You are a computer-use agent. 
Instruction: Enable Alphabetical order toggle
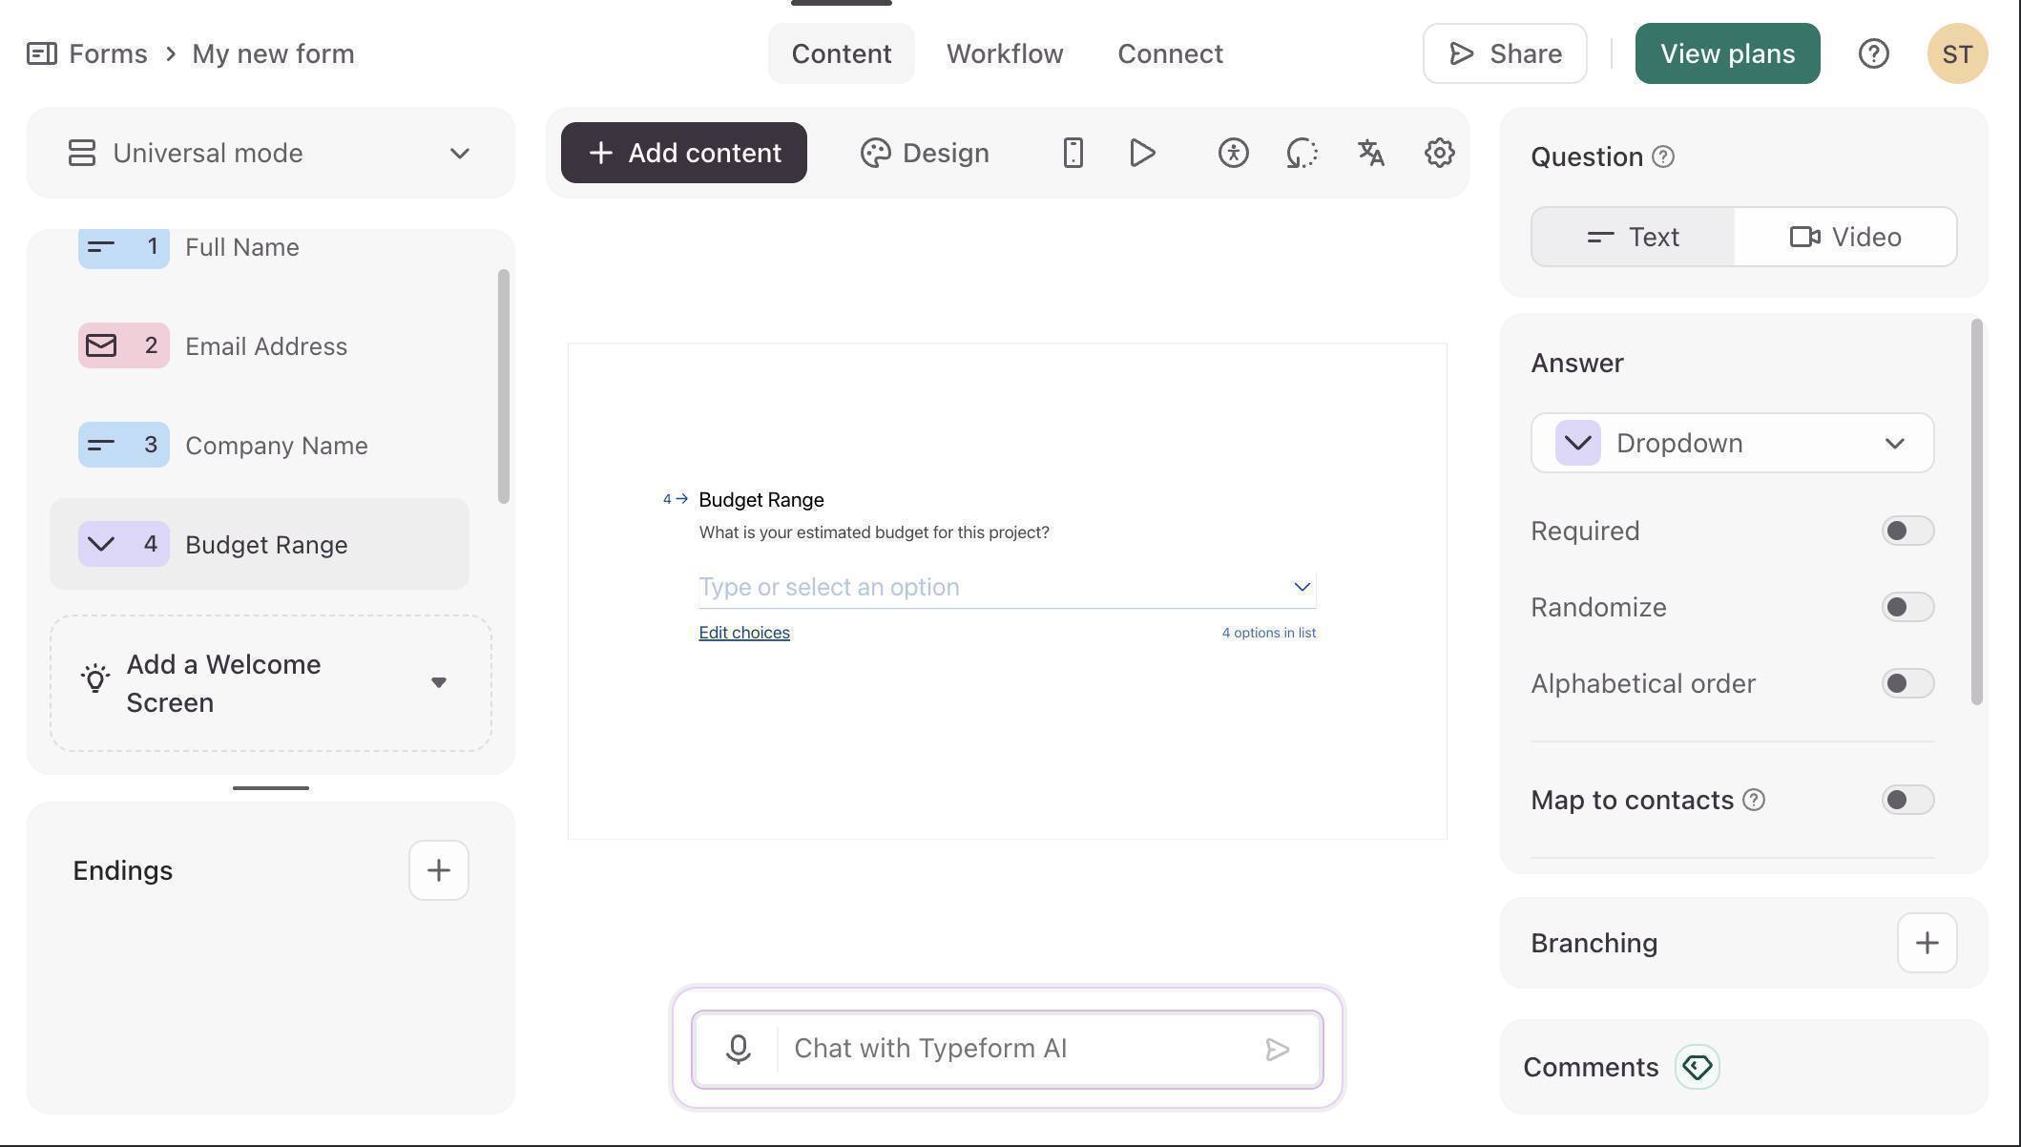(x=1906, y=683)
